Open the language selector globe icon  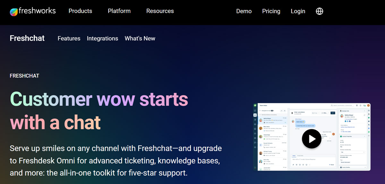[320, 11]
